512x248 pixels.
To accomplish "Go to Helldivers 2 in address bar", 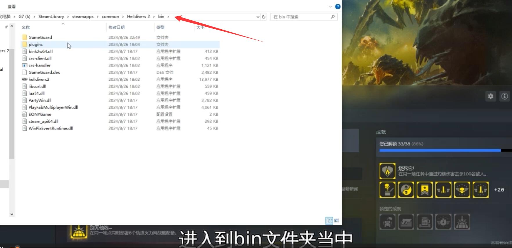I will point(138,17).
